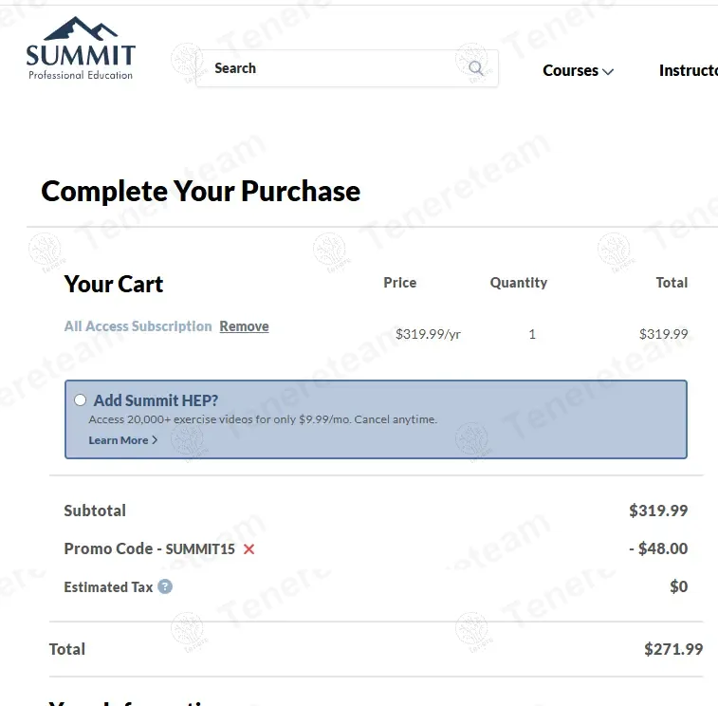Click the Promo Code SUMMIT15 label
This screenshot has width=718, height=706.
149,548
